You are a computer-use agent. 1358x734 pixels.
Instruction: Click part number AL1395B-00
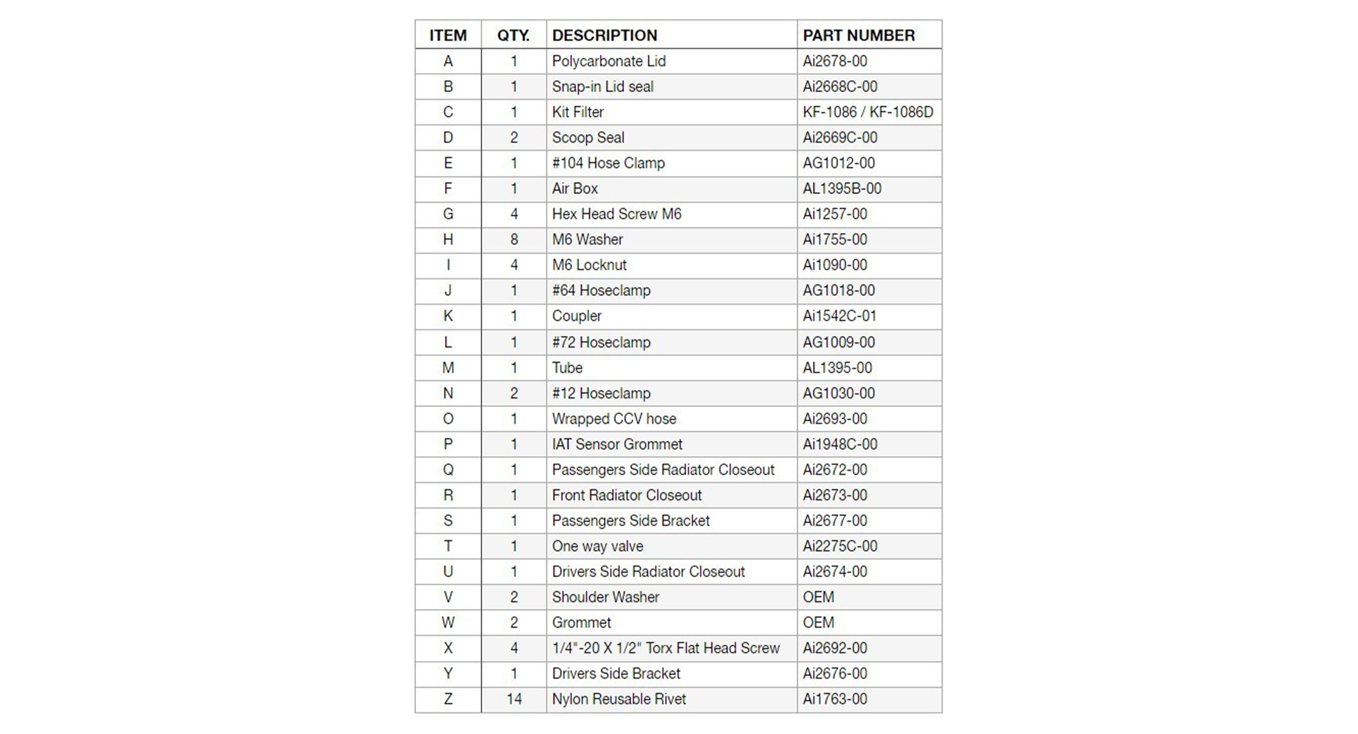tap(842, 189)
